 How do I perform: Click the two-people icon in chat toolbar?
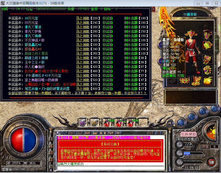pos(95,133)
